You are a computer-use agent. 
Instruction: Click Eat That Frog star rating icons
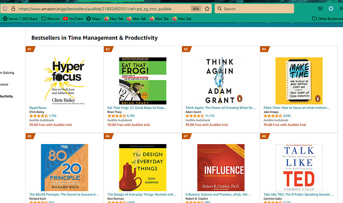coord(117,116)
